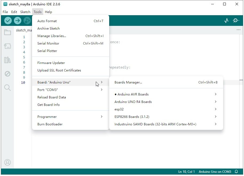244x176 pixels.
Task: Click the editor vertical scrollbar
Action: point(241,101)
